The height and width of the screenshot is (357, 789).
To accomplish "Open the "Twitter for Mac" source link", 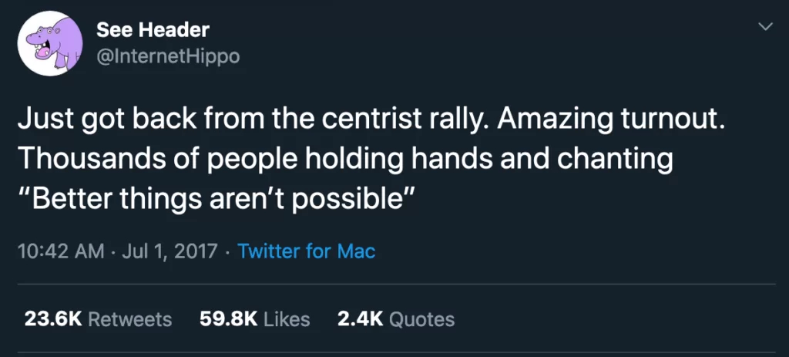I will [307, 251].
